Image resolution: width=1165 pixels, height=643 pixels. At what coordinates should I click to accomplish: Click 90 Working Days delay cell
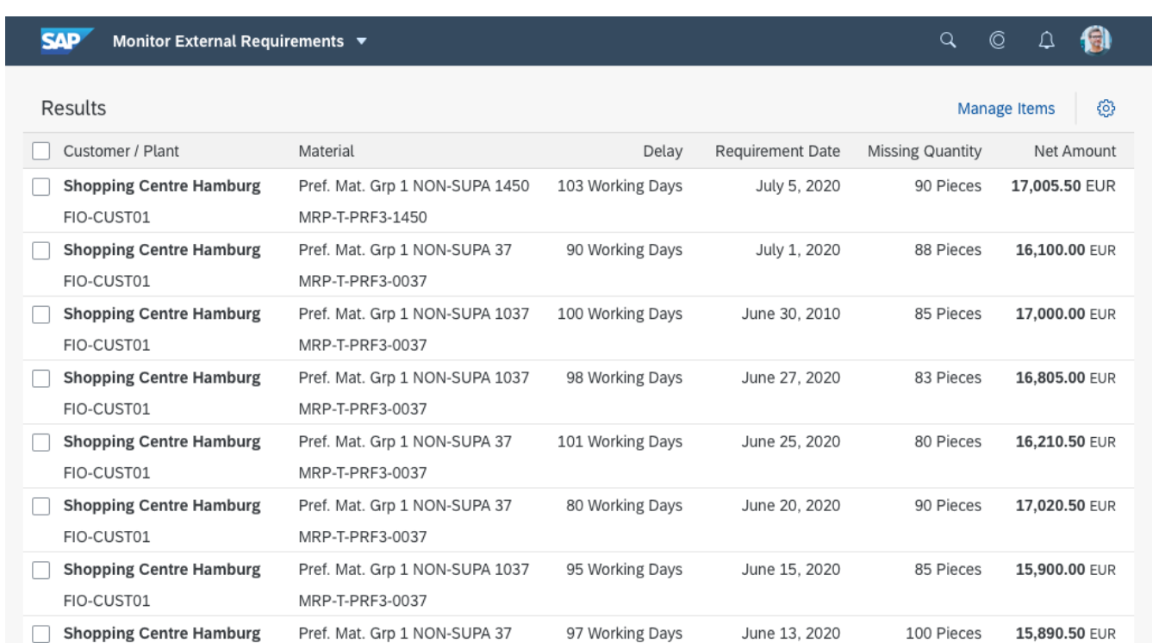tap(624, 249)
